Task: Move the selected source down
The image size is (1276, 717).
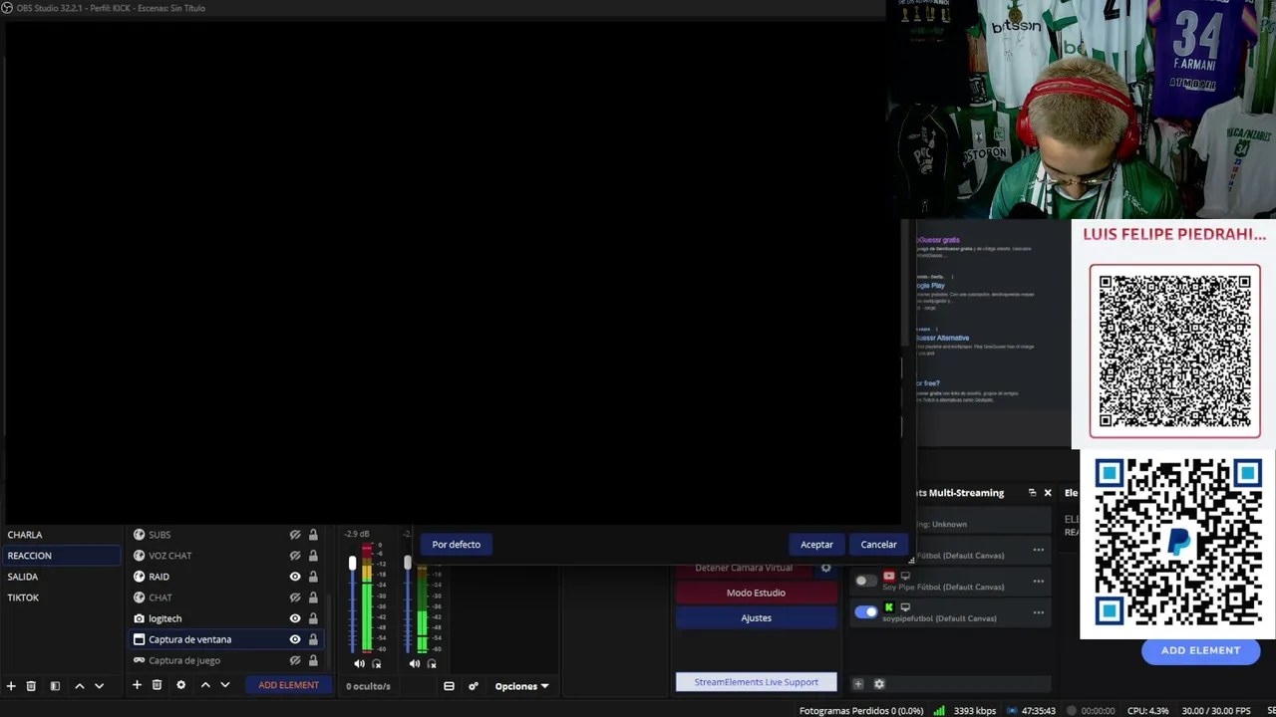Action: (225, 685)
